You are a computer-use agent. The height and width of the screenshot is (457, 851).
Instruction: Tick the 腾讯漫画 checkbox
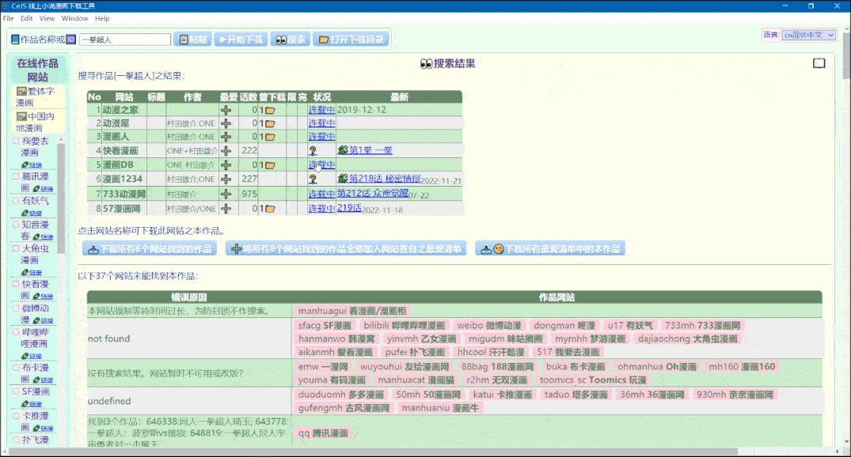click(16, 176)
